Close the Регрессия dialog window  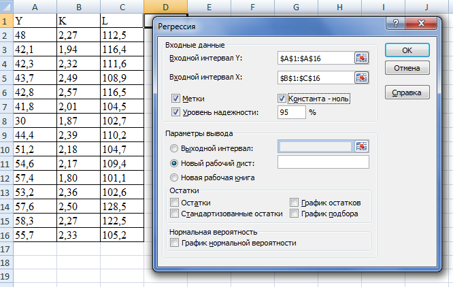pyautogui.click(x=422, y=23)
